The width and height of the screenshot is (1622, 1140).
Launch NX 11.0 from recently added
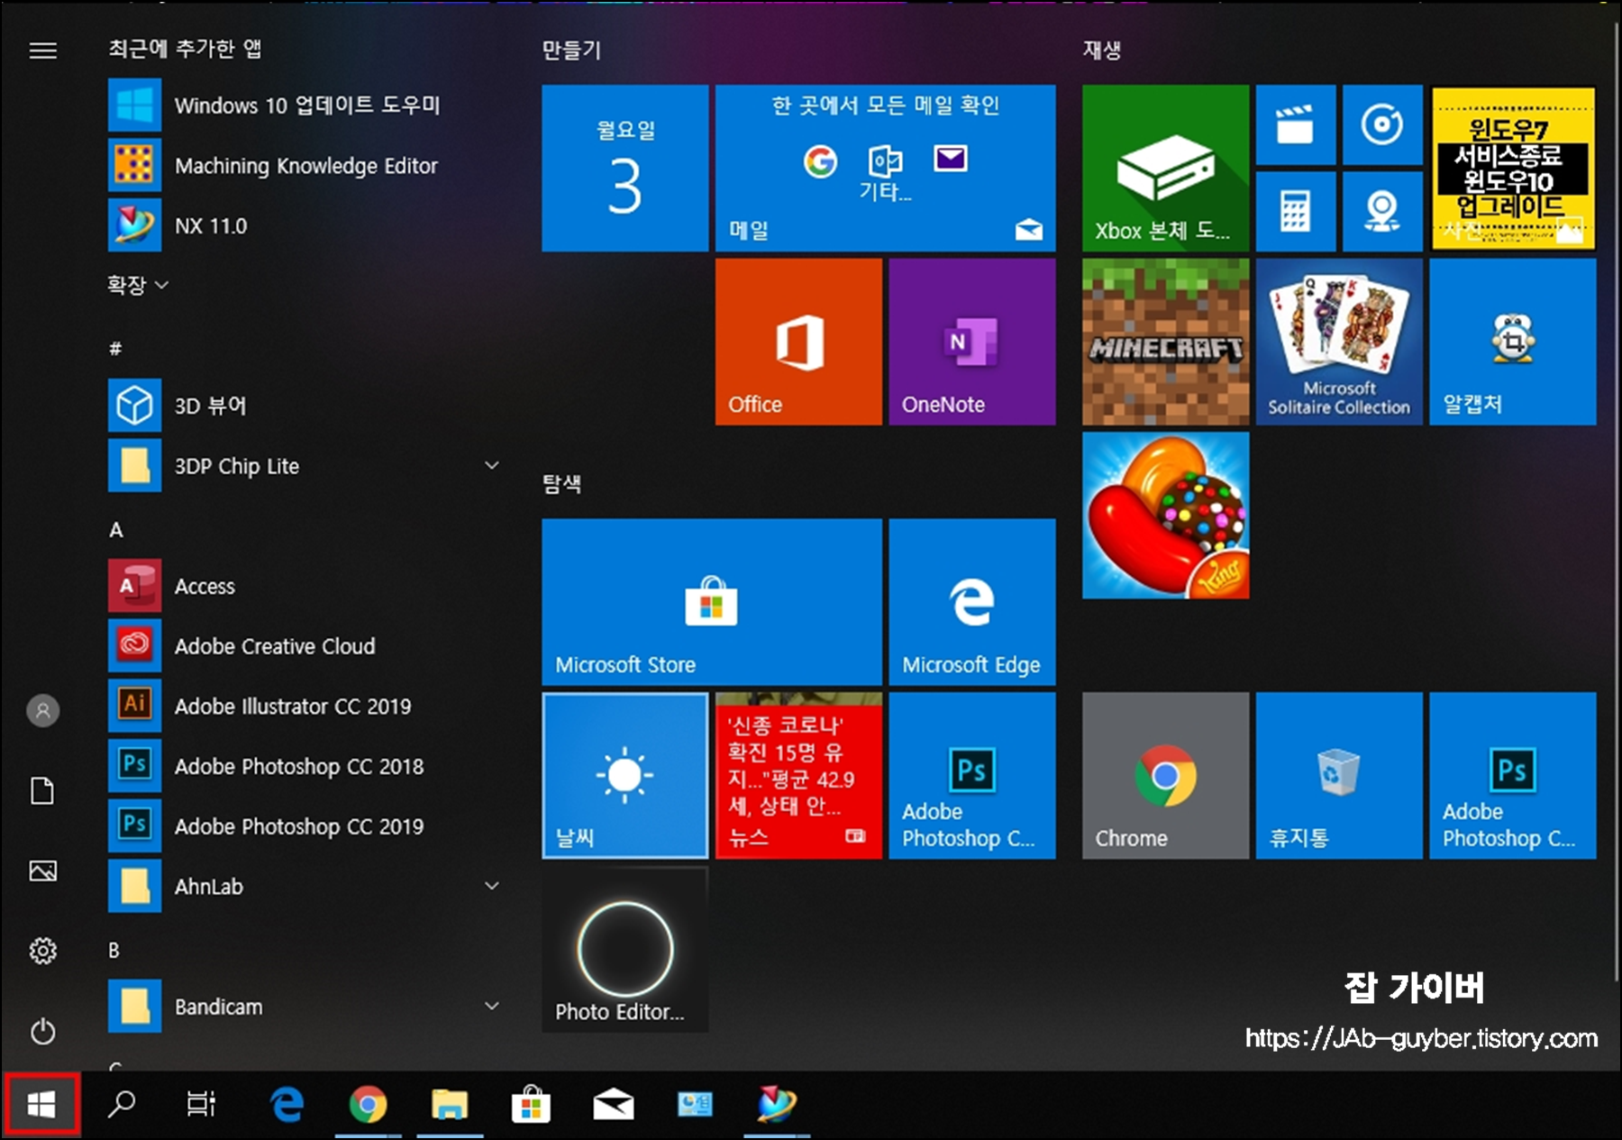click(x=306, y=225)
